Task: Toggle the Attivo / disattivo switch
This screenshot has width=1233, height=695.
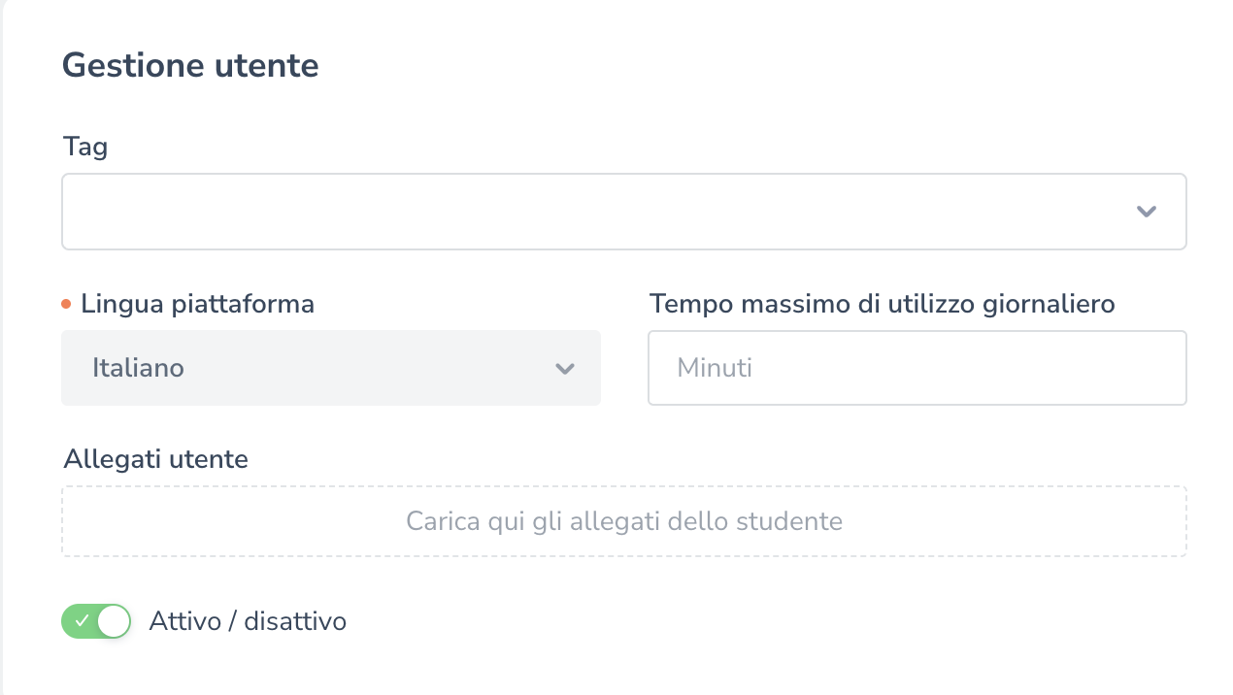Action: click(x=96, y=621)
